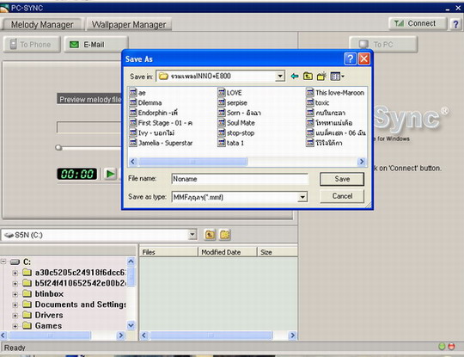
Task: Select the 'This love-Maroon' file
Action: 335,93
